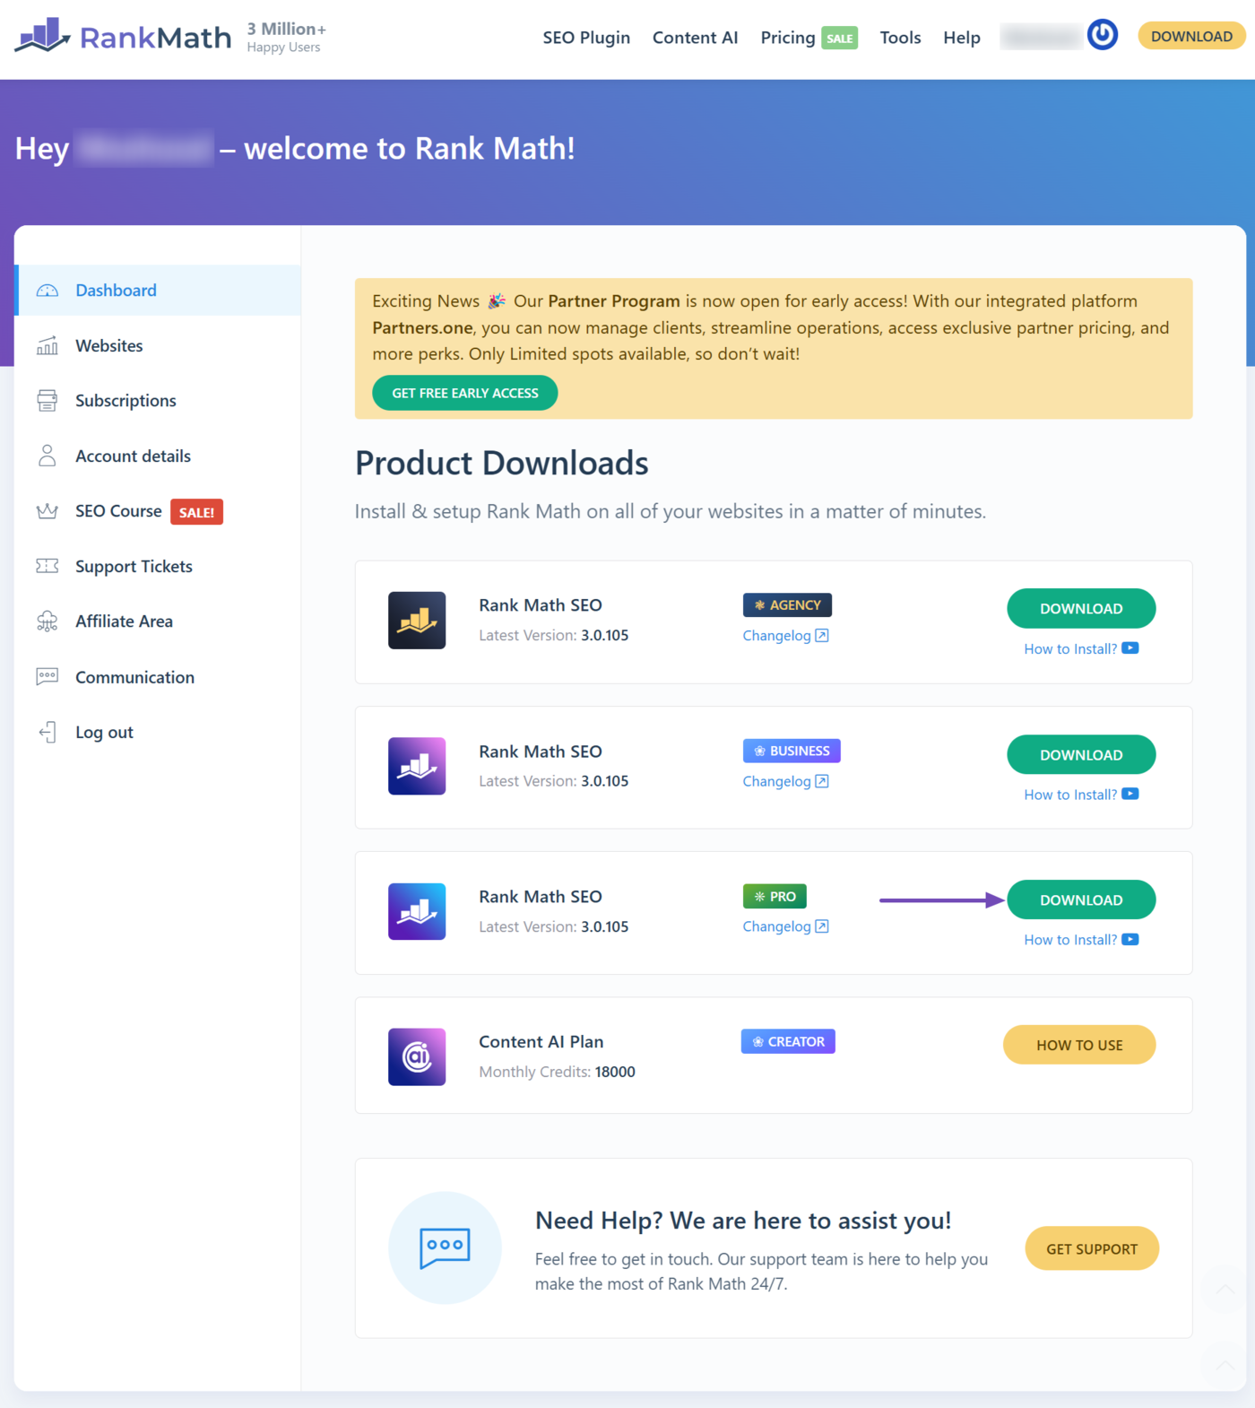
Task: Click the GET SUPPORT button
Action: (1092, 1248)
